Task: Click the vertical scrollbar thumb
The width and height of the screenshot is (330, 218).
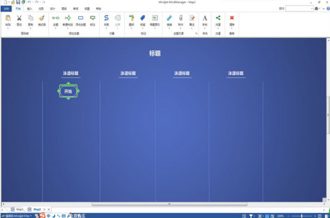Action: point(328,115)
